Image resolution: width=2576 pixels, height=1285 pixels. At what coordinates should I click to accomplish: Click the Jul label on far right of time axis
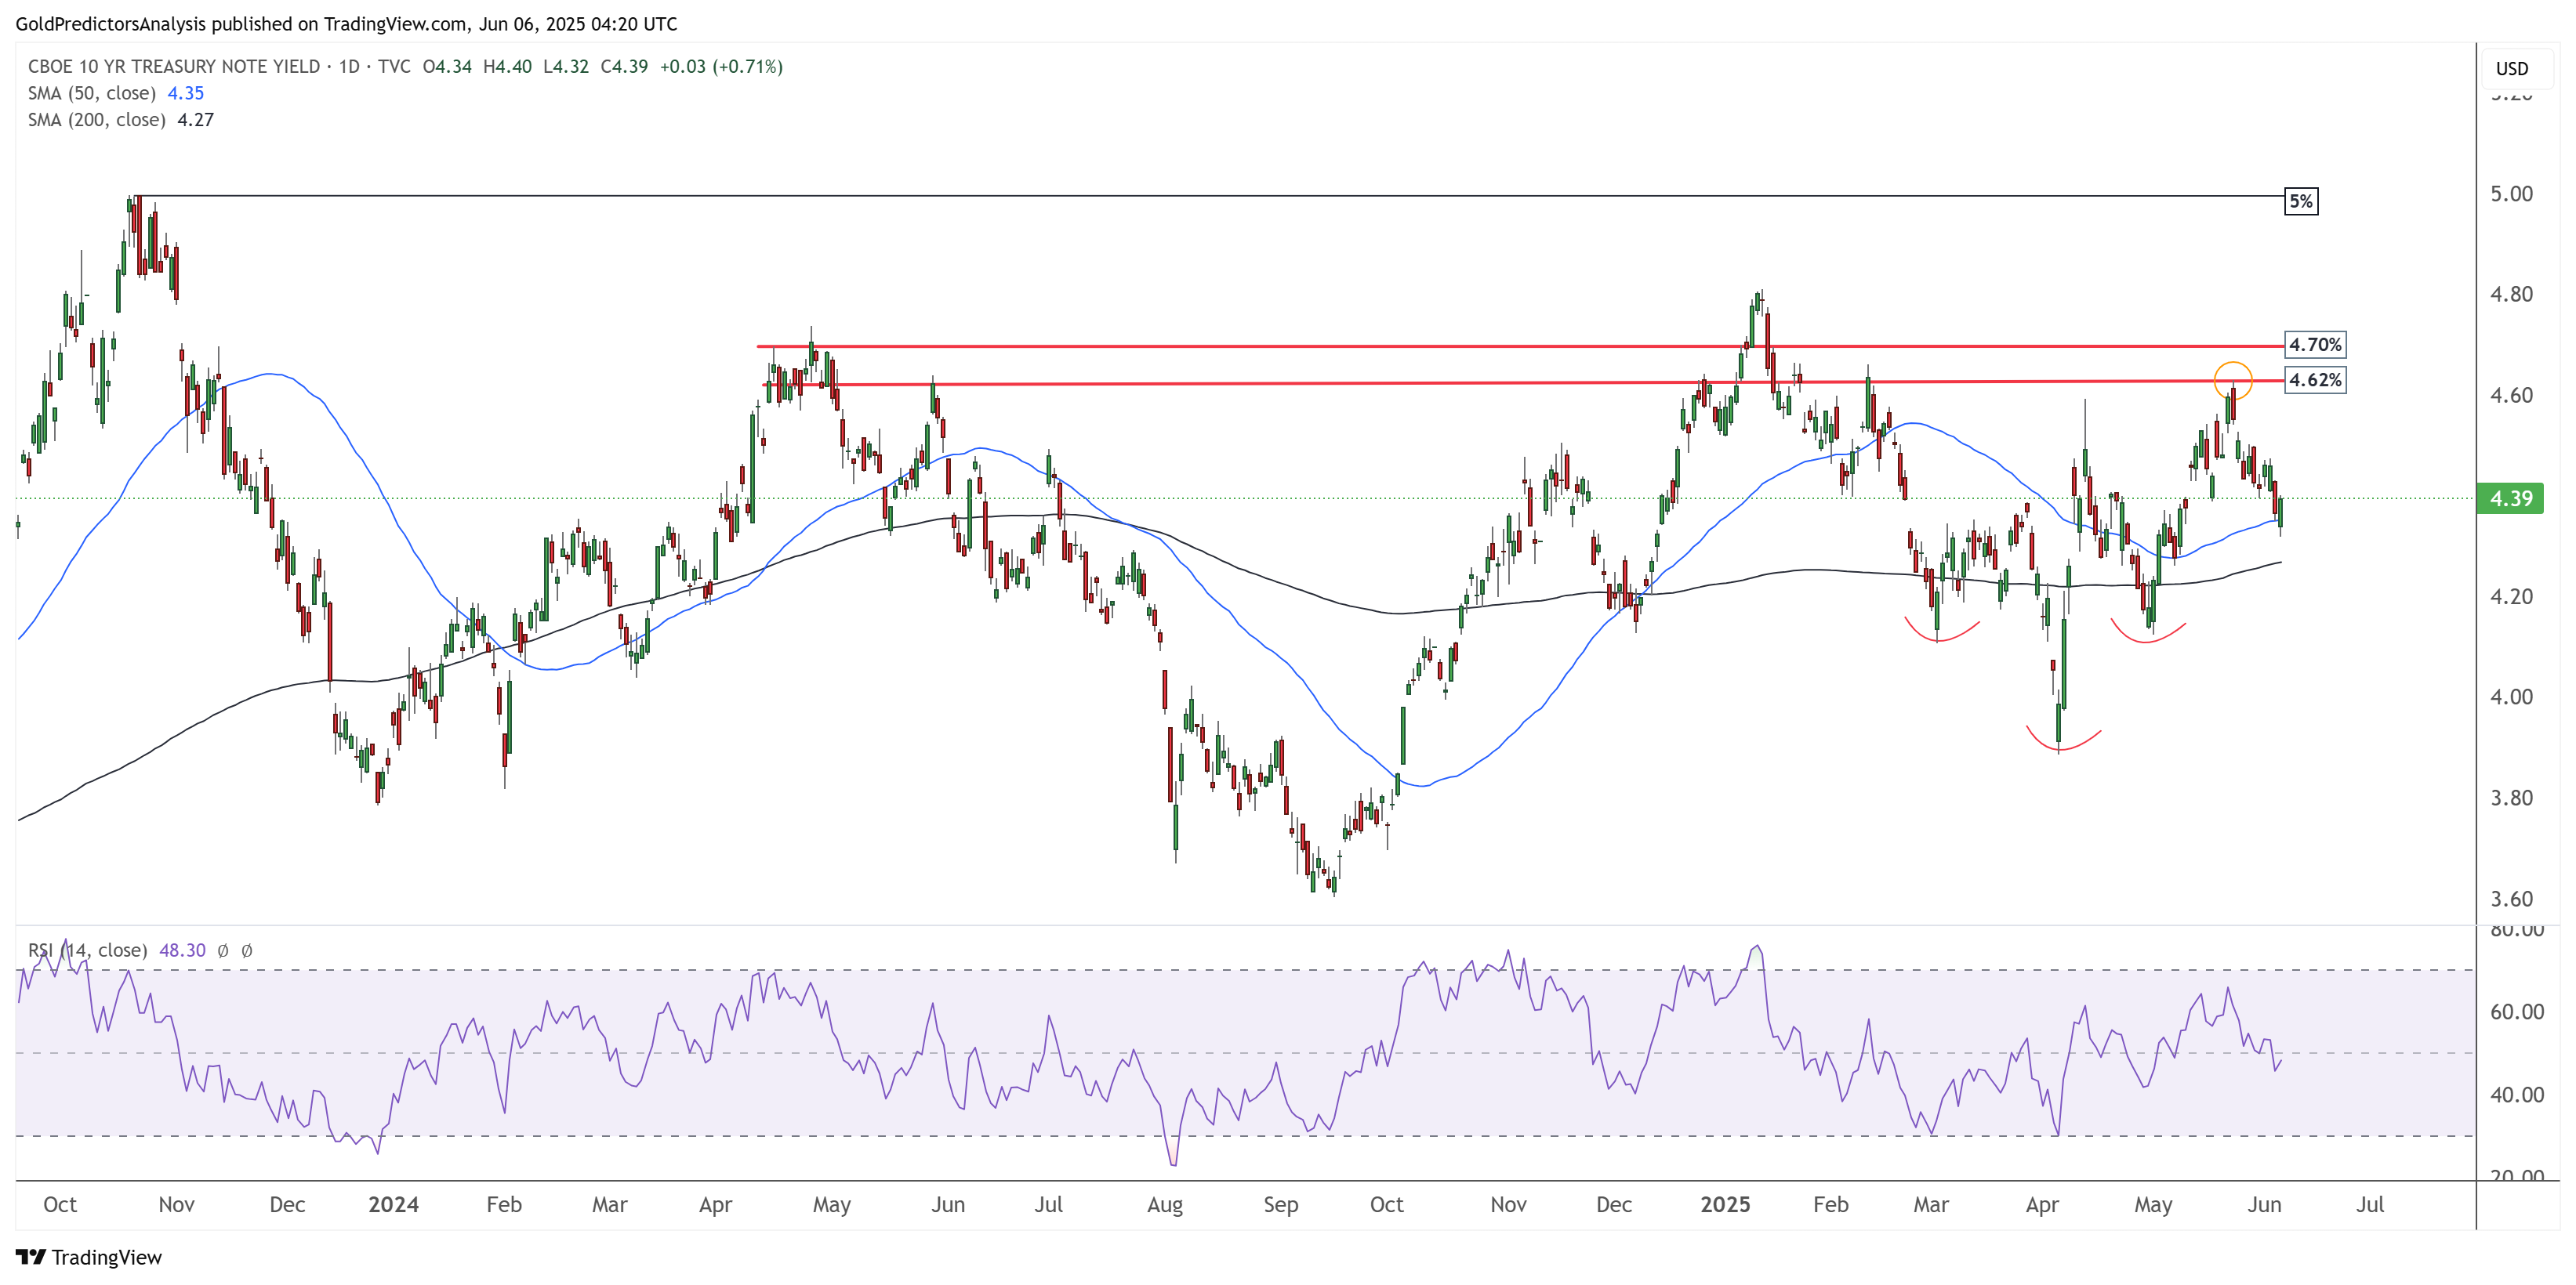pyautogui.click(x=2369, y=1204)
